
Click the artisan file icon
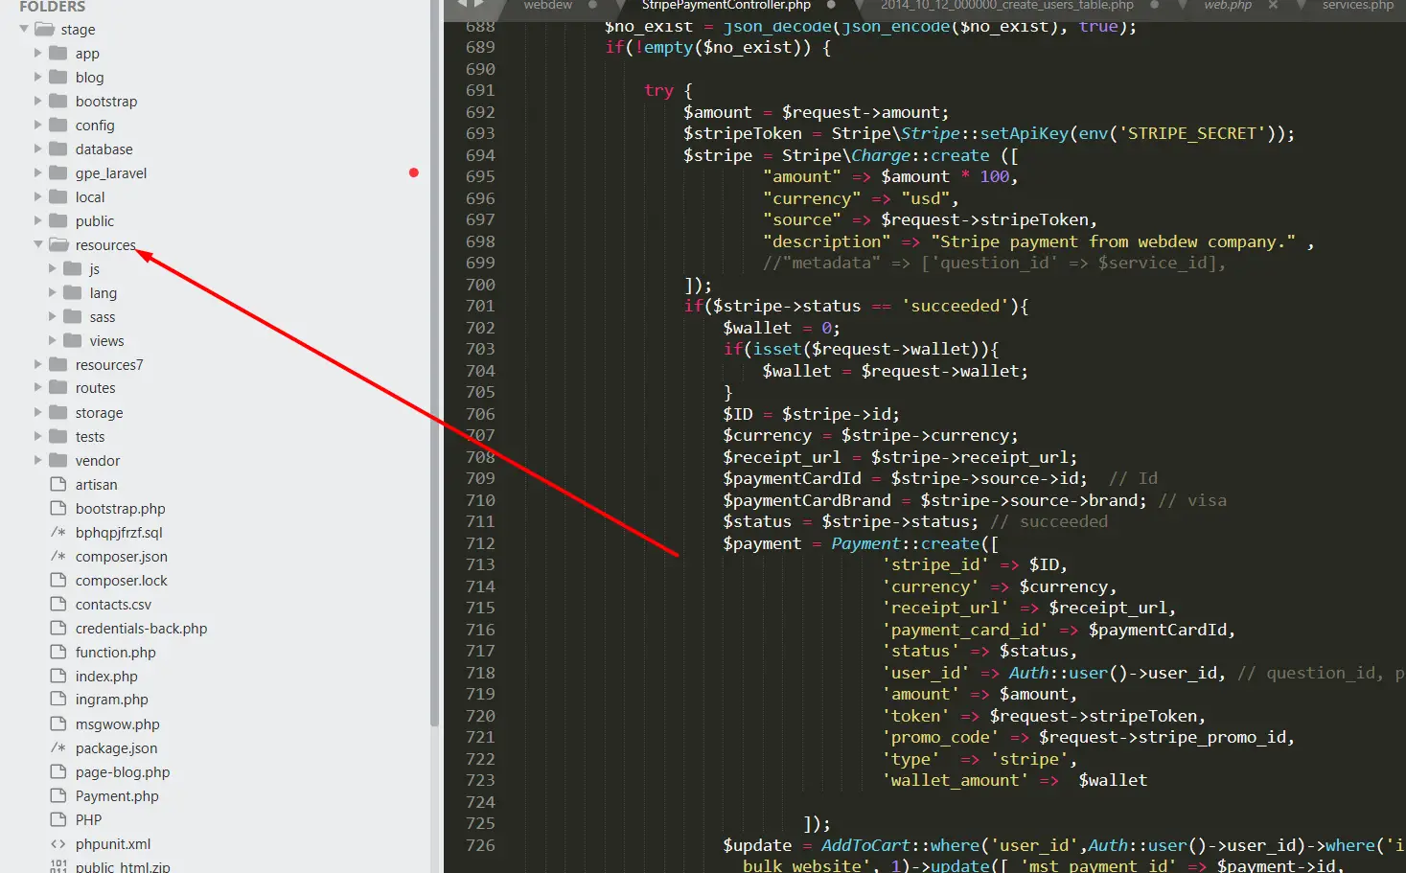point(58,484)
